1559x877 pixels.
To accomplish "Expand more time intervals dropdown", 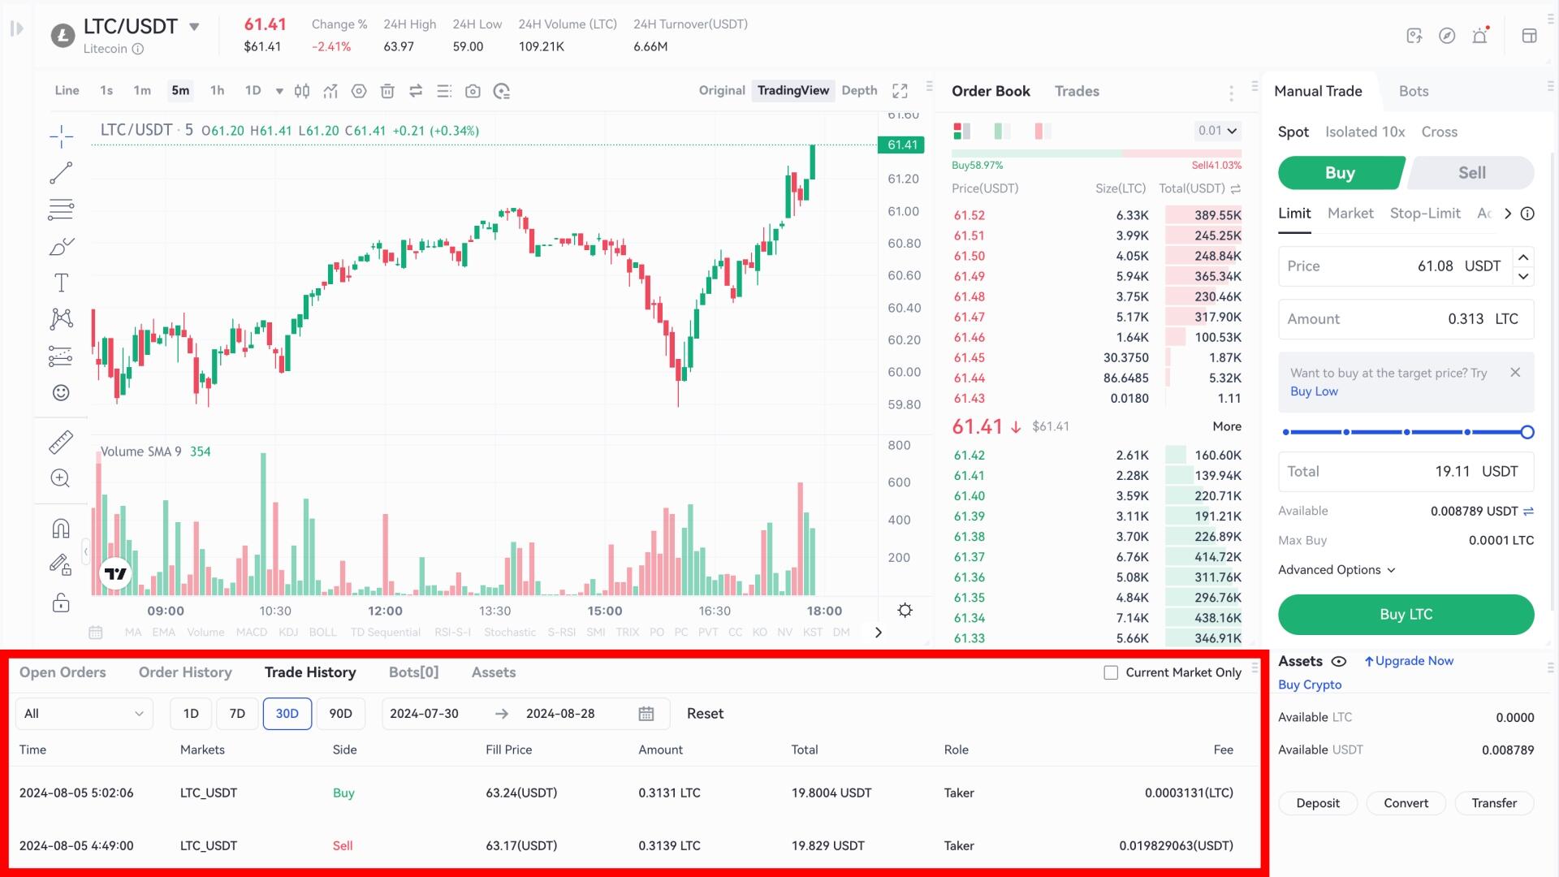I will [x=279, y=91].
